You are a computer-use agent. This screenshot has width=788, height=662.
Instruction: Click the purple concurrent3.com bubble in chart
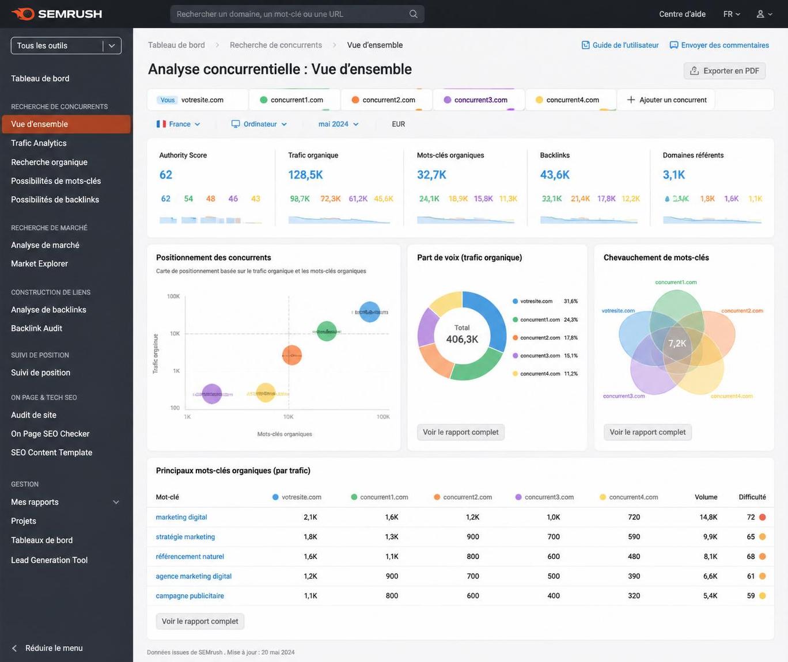pyautogui.click(x=211, y=394)
